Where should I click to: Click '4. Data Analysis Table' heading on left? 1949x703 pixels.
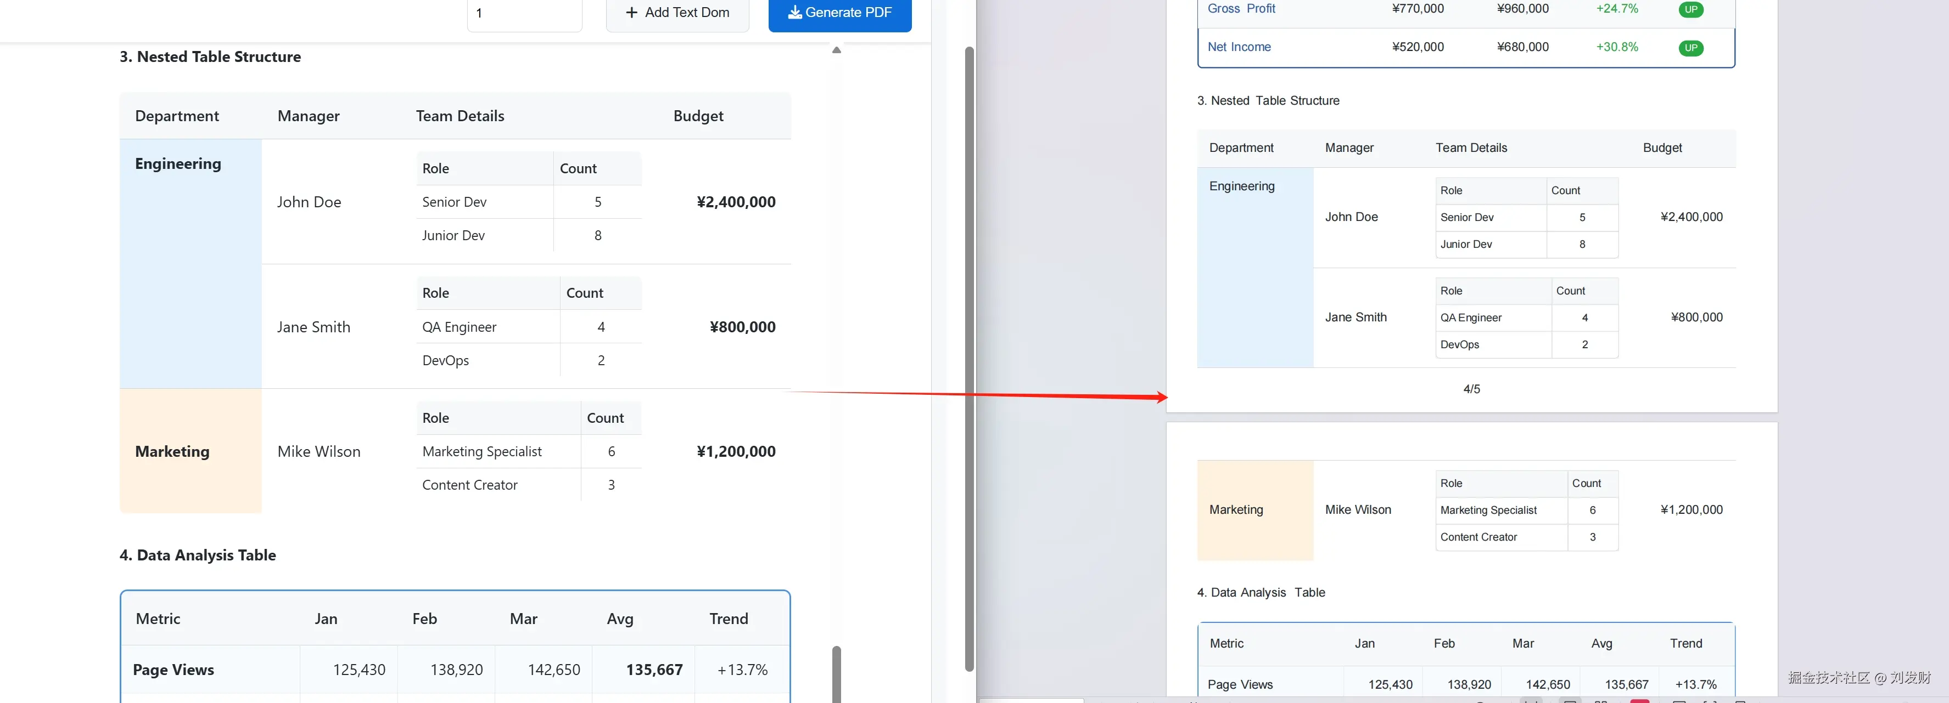point(198,555)
